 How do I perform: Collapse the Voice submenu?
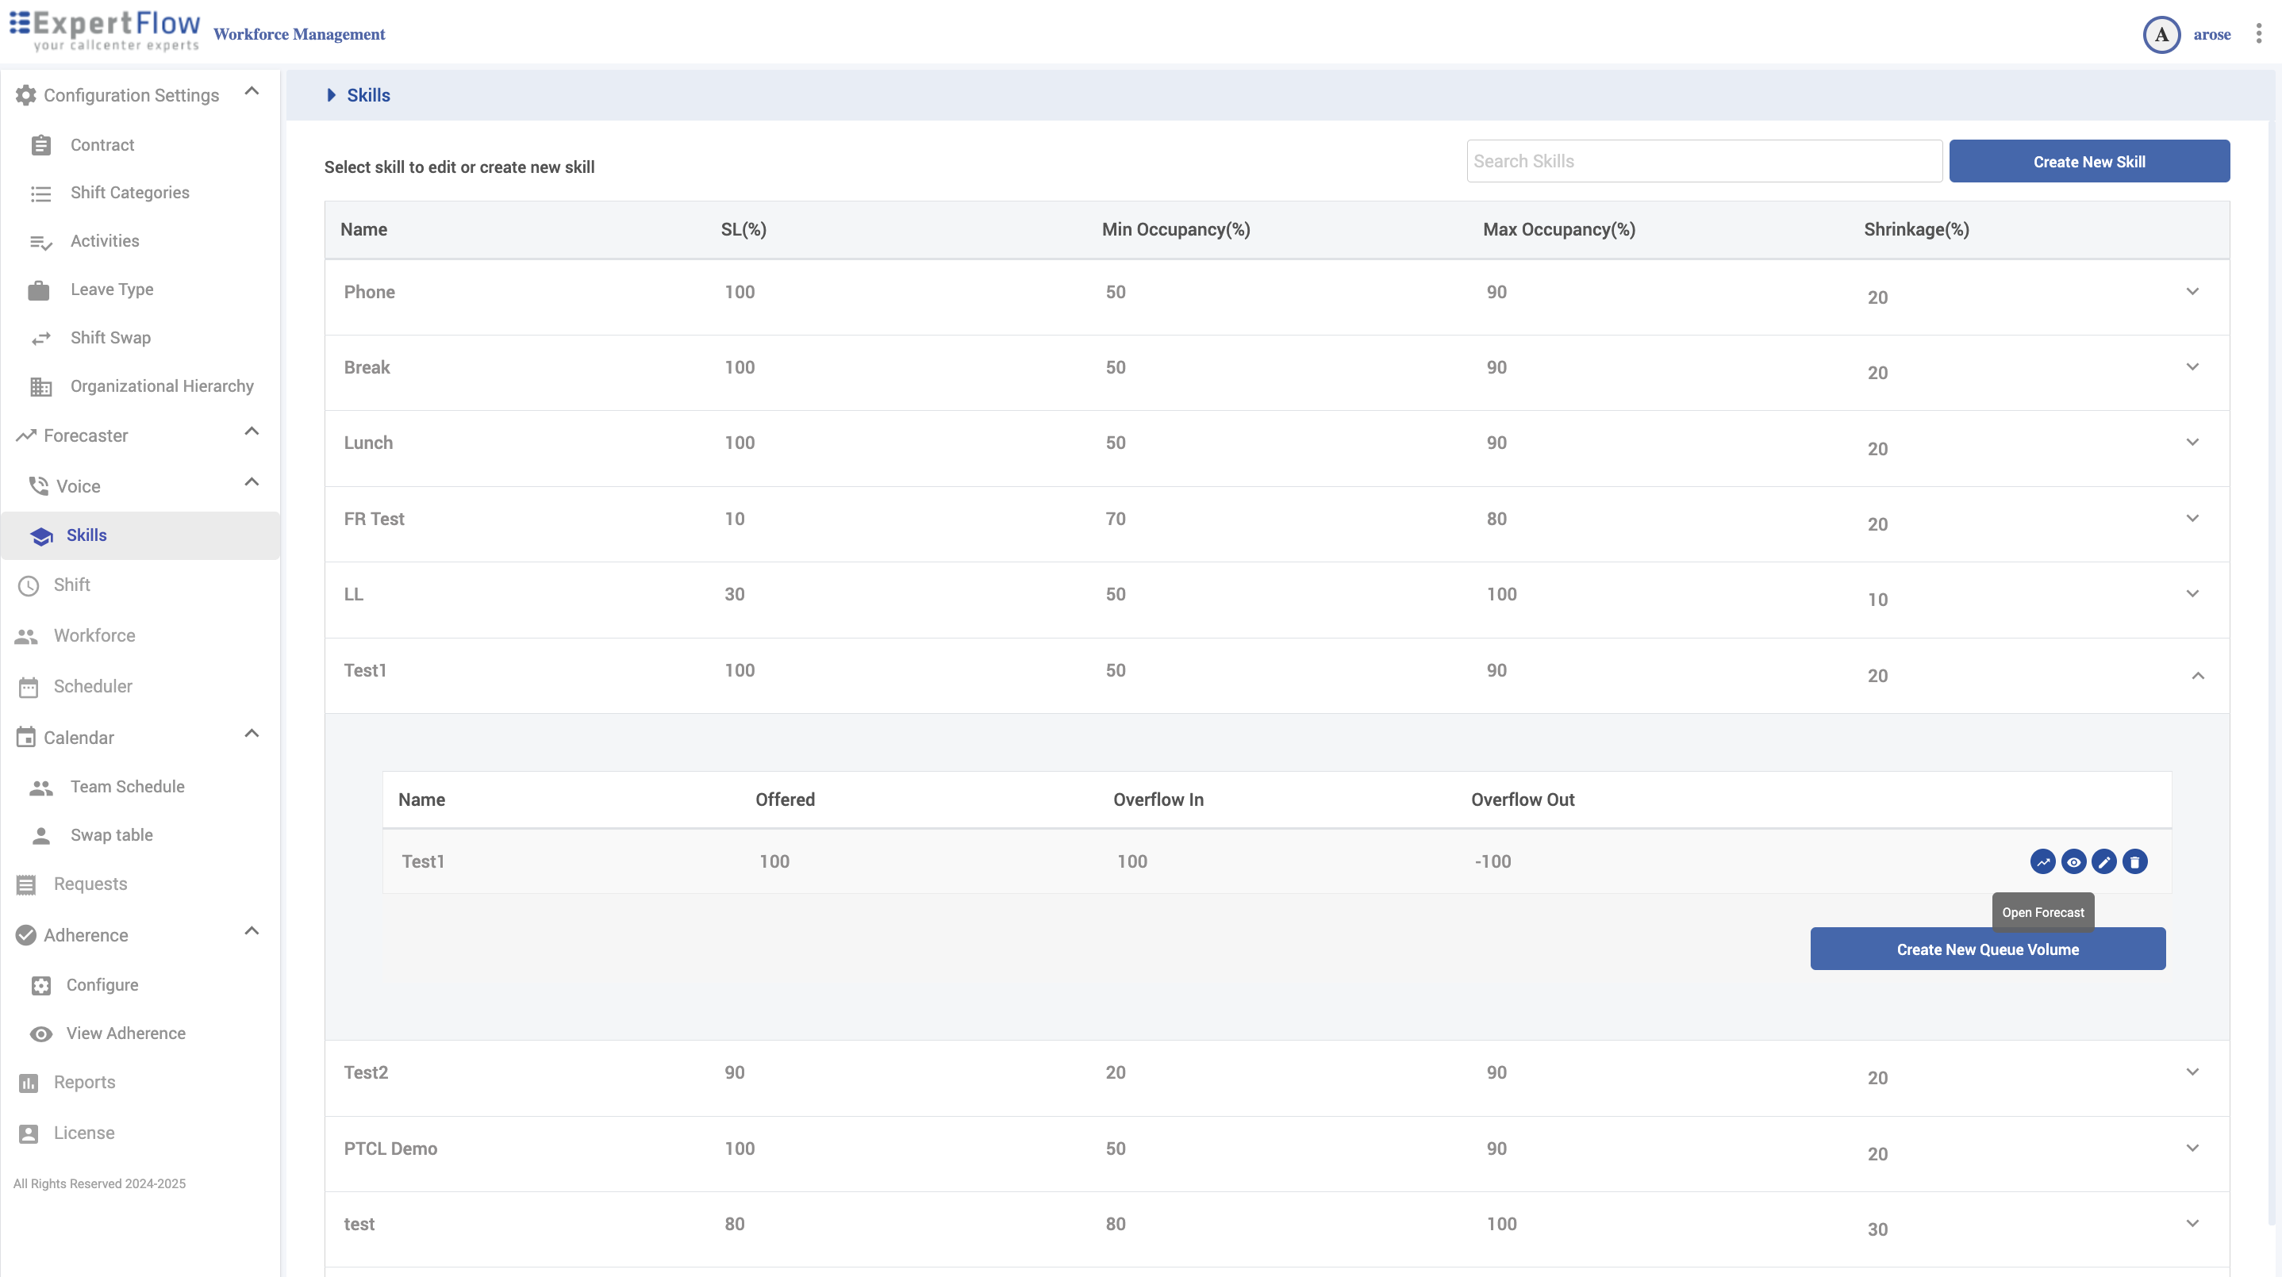(252, 481)
